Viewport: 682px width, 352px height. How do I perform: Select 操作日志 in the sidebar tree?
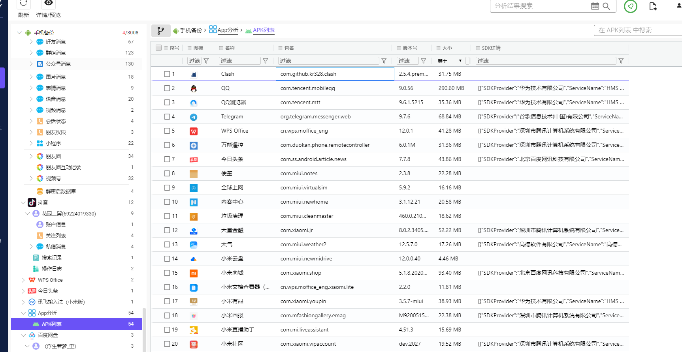click(52, 269)
